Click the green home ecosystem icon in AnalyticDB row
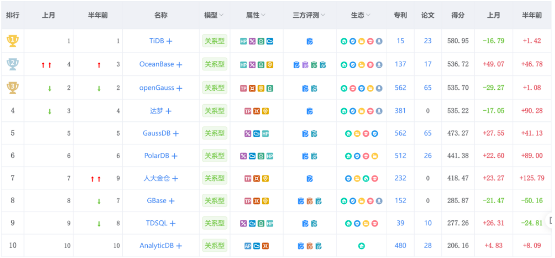This screenshot has height=258, width=555. pyautogui.click(x=361, y=245)
